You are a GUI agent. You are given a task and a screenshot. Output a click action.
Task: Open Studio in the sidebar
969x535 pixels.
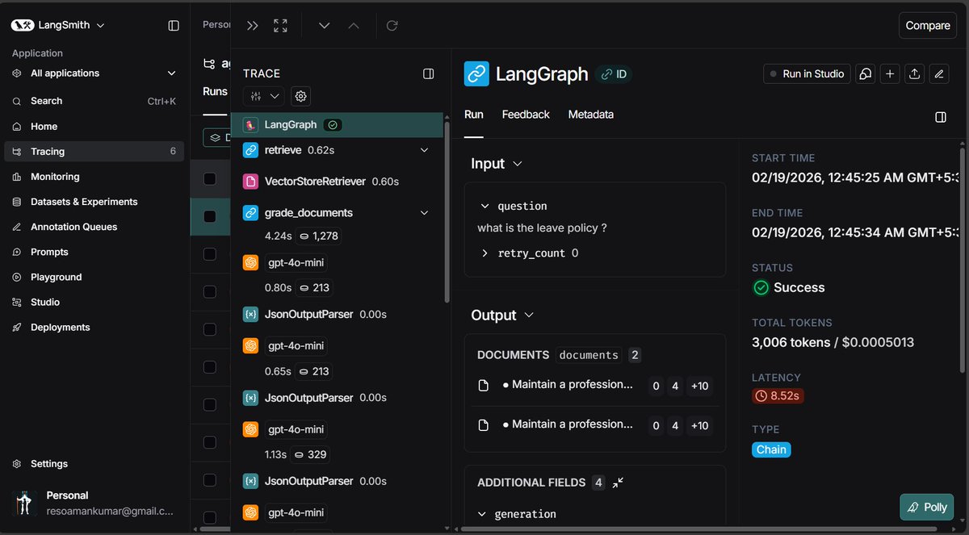click(94, 302)
